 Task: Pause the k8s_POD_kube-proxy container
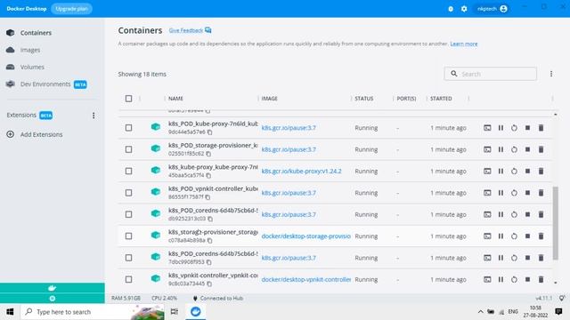tap(501, 128)
